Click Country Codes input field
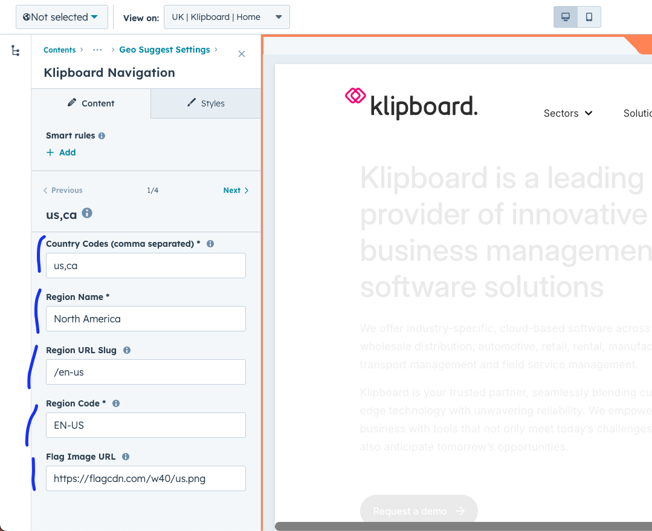This screenshot has height=531, width=652. 146,265
